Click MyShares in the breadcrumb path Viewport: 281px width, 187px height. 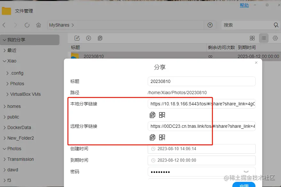coord(59,25)
